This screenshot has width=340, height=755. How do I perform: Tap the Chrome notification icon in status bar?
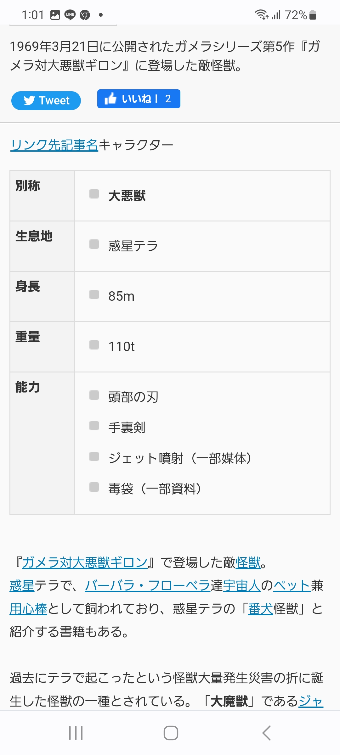85,15
